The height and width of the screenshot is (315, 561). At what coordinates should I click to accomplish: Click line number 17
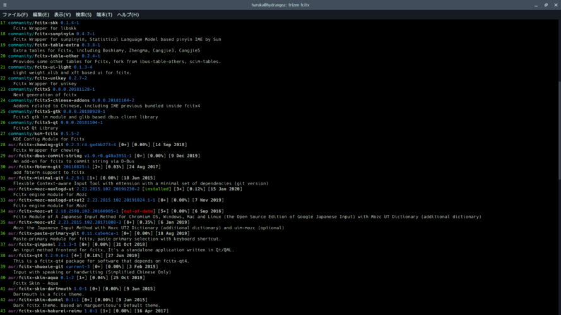pos(3,23)
